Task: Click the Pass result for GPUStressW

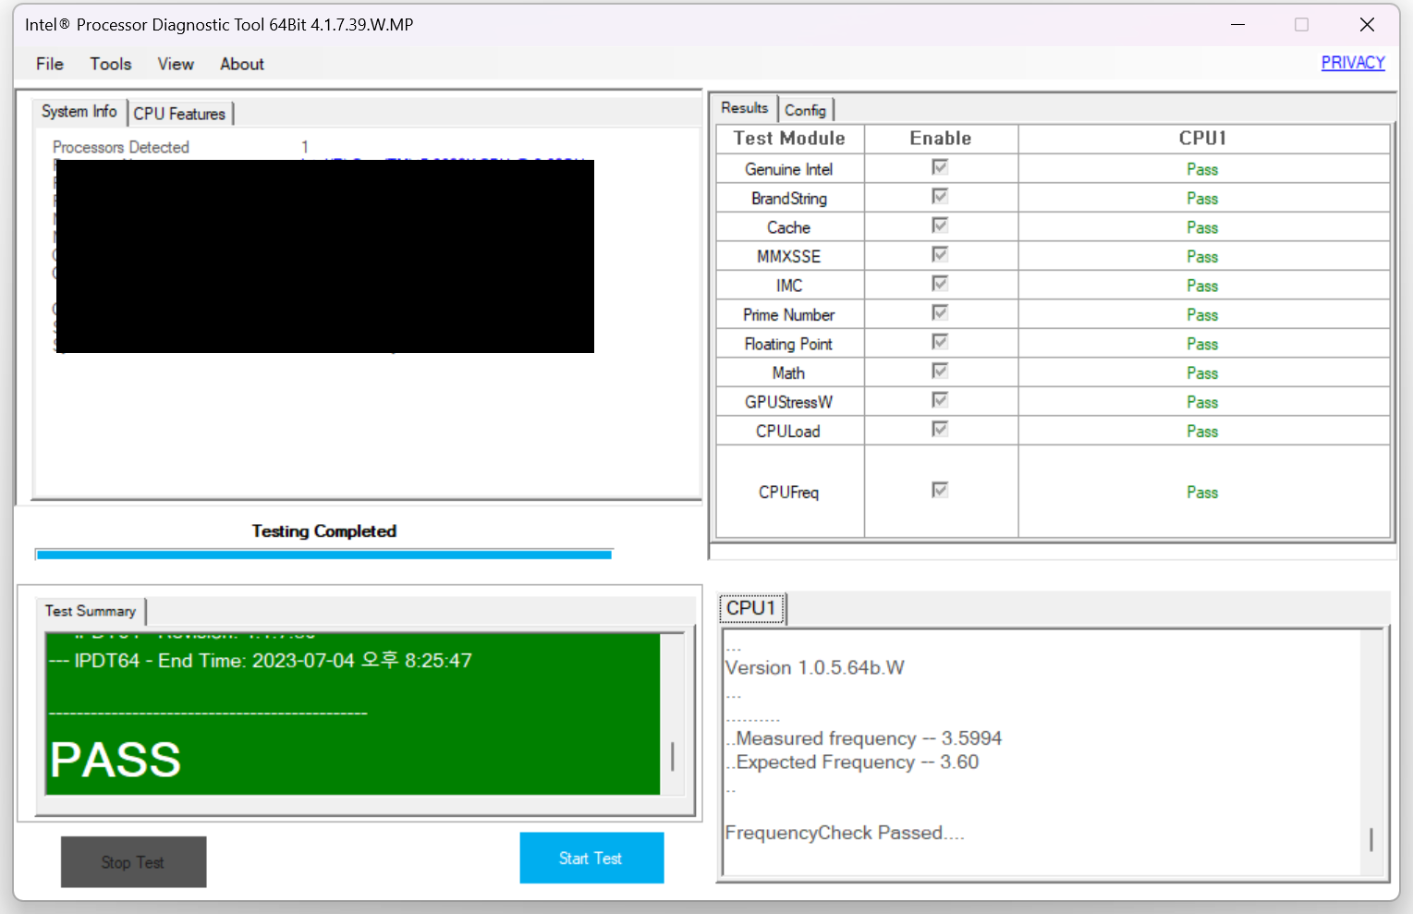Action: click(1202, 402)
